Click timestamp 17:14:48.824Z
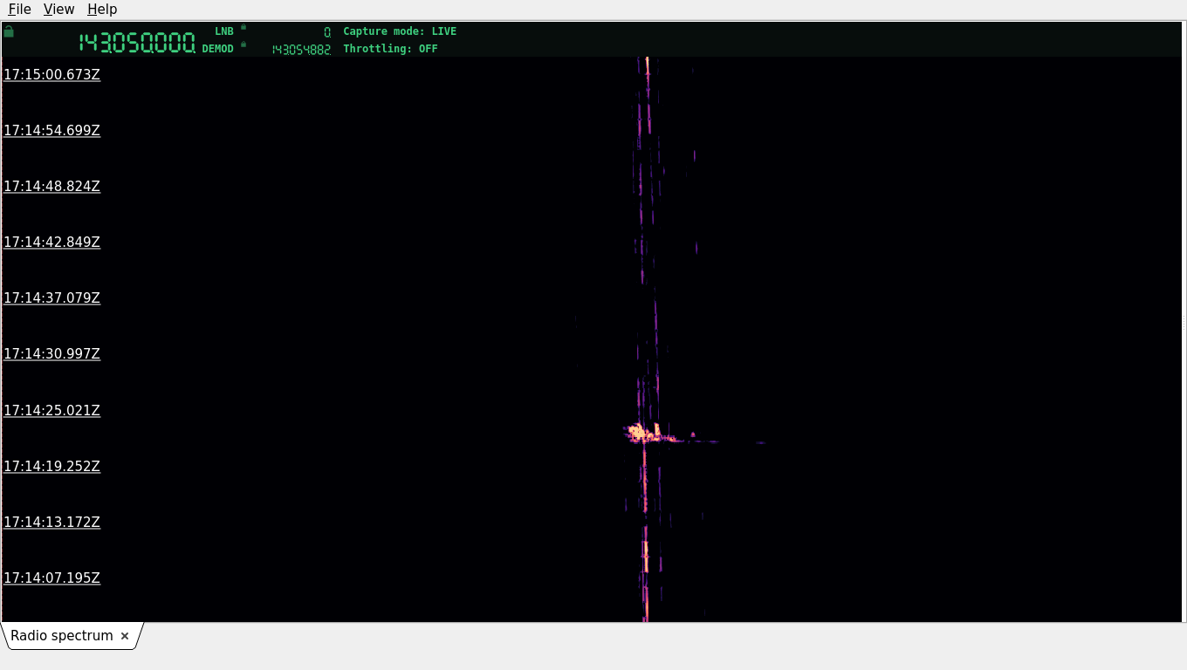The image size is (1187, 670). tap(51, 187)
